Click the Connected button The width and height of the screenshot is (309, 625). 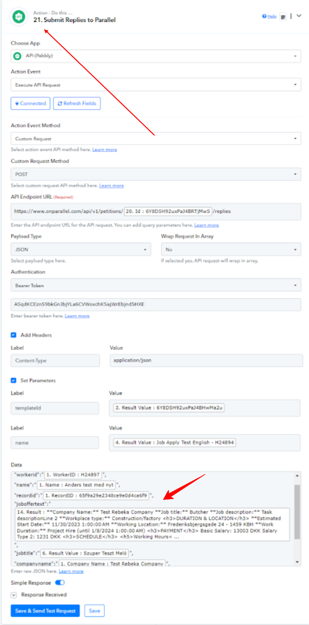pyautogui.click(x=31, y=103)
